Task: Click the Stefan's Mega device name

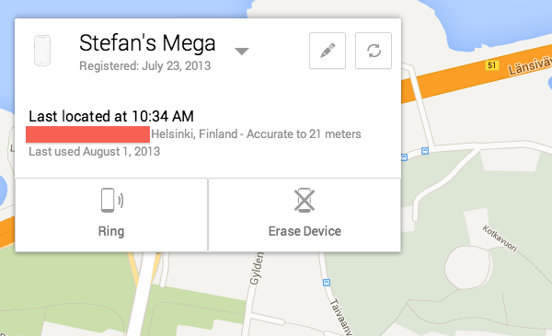Action: click(x=147, y=43)
